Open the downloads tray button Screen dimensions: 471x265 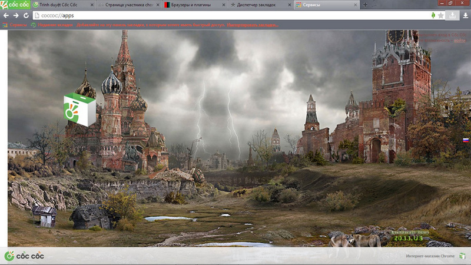coord(452,15)
